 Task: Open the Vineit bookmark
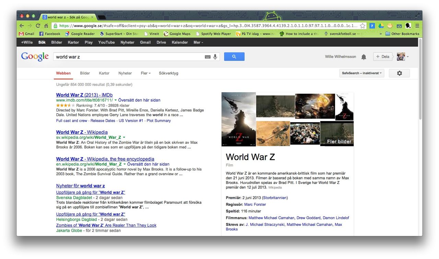(x=151, y=34)
